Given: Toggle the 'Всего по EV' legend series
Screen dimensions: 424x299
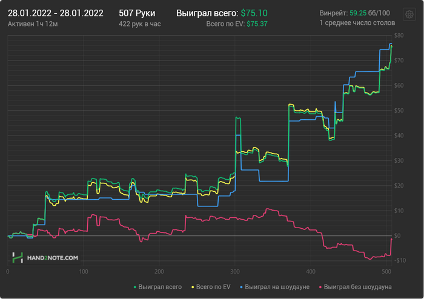Looking at the screenshot, I should tap(211, 287).
